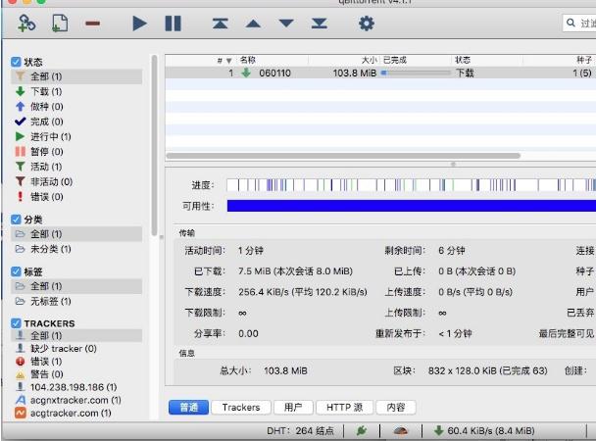Select 全部 (1) under 分类
Image resolution: width=596 pixels, height=441 pixels.
tap(76, 234)
